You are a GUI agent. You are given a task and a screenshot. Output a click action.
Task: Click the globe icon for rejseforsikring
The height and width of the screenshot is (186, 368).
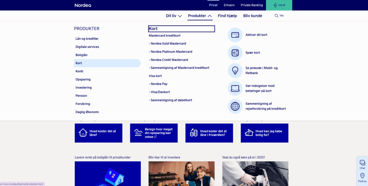[x=235, y=106]
